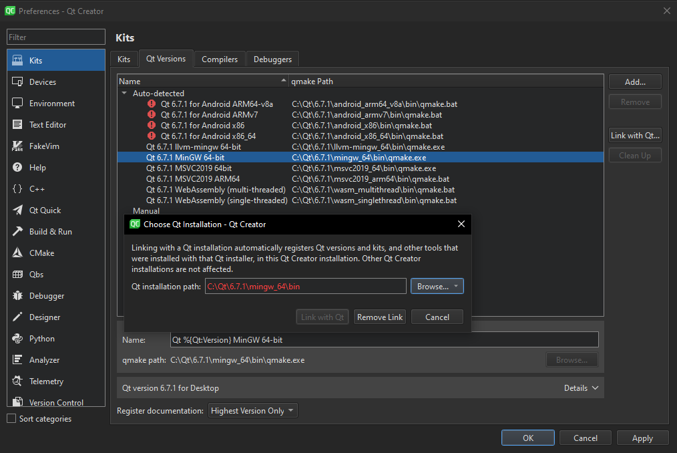Open the Browse button dropdown arrow
This screenshot has width=677, height=453.
(456, 286)
